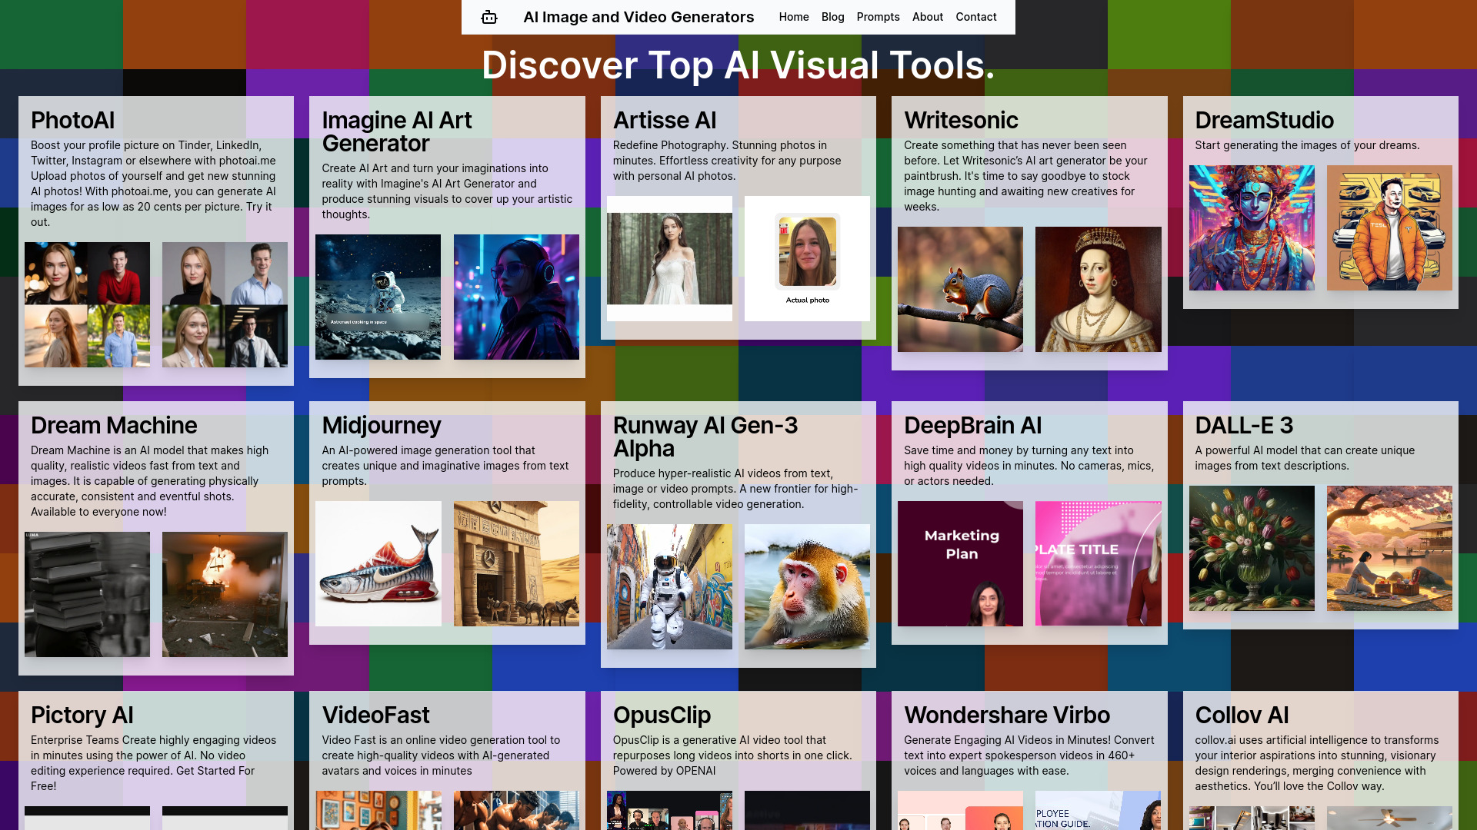Image resolution: width=1477 pixels, height=830 pixels.
Task: Click Runway AI monkey video thumbnail
Action: click(x=808, y=587)
